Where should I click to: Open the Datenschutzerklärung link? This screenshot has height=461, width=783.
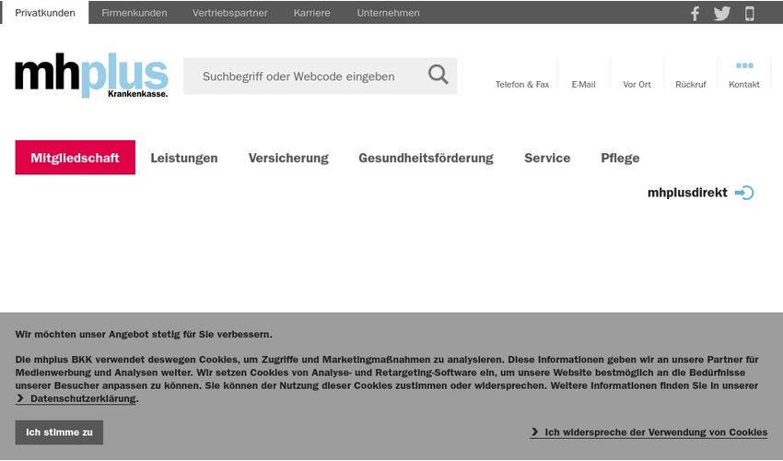(83, 399)
